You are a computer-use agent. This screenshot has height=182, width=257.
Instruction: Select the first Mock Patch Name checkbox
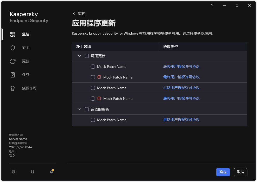(93, 66)
